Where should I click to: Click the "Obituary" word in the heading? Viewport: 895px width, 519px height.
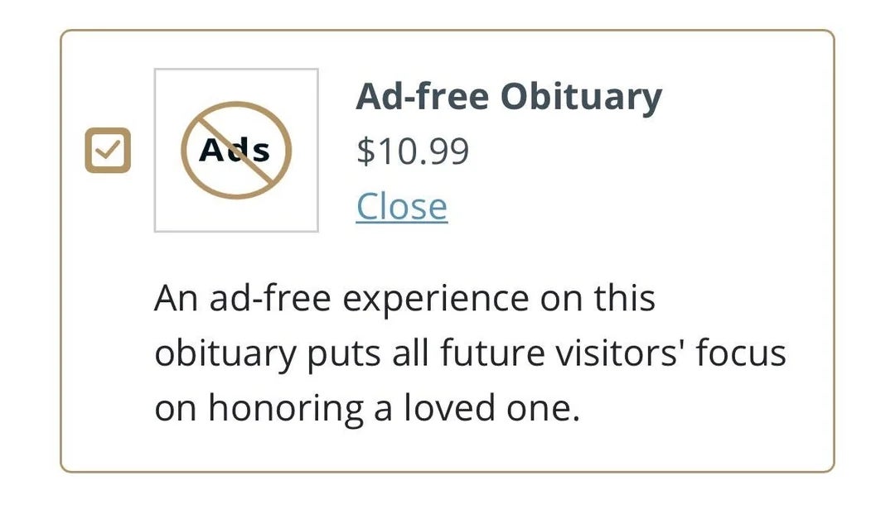[583, 98]
